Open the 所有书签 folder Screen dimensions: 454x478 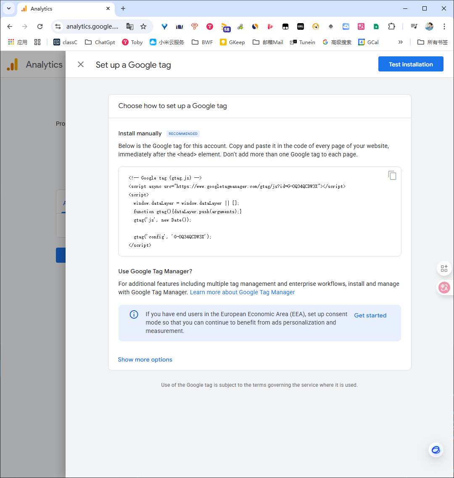pos(433,42)
